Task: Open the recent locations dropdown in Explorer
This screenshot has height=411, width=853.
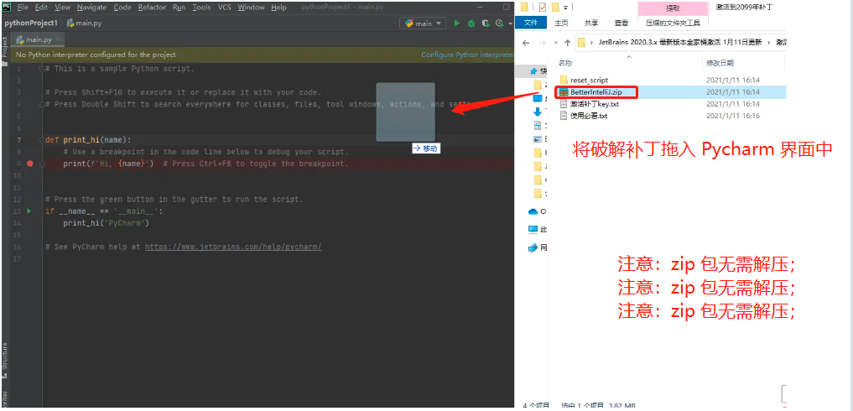Action: click(x=555, y=43)
